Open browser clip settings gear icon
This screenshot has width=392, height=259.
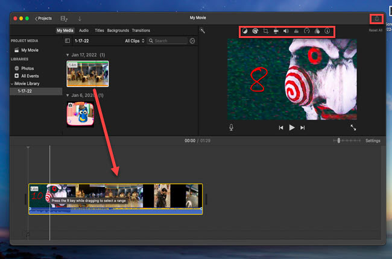point(192,41)
